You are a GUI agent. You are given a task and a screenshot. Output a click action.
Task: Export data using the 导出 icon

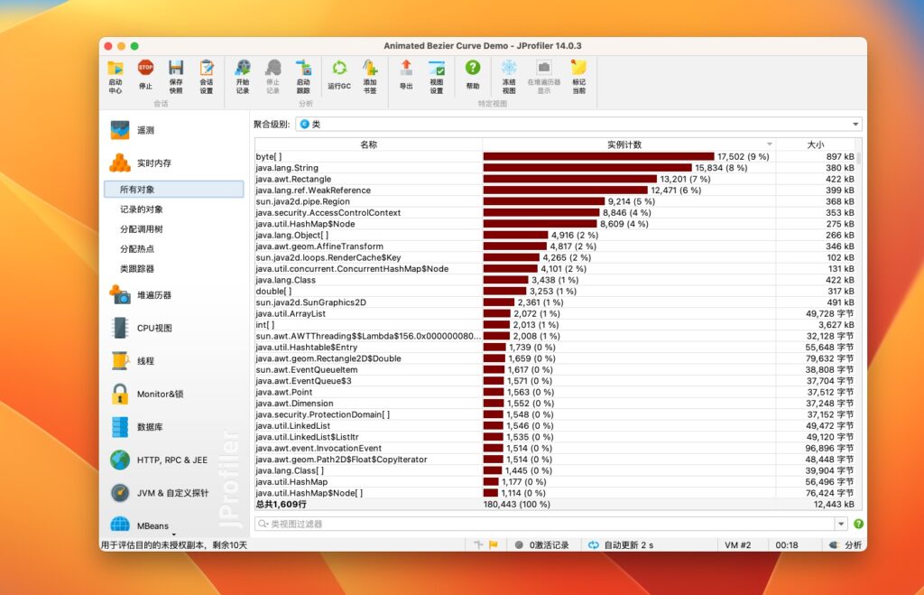(406, 72)
